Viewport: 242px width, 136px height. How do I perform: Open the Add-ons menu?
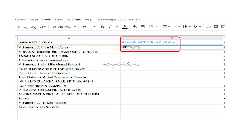click(74, 20)
